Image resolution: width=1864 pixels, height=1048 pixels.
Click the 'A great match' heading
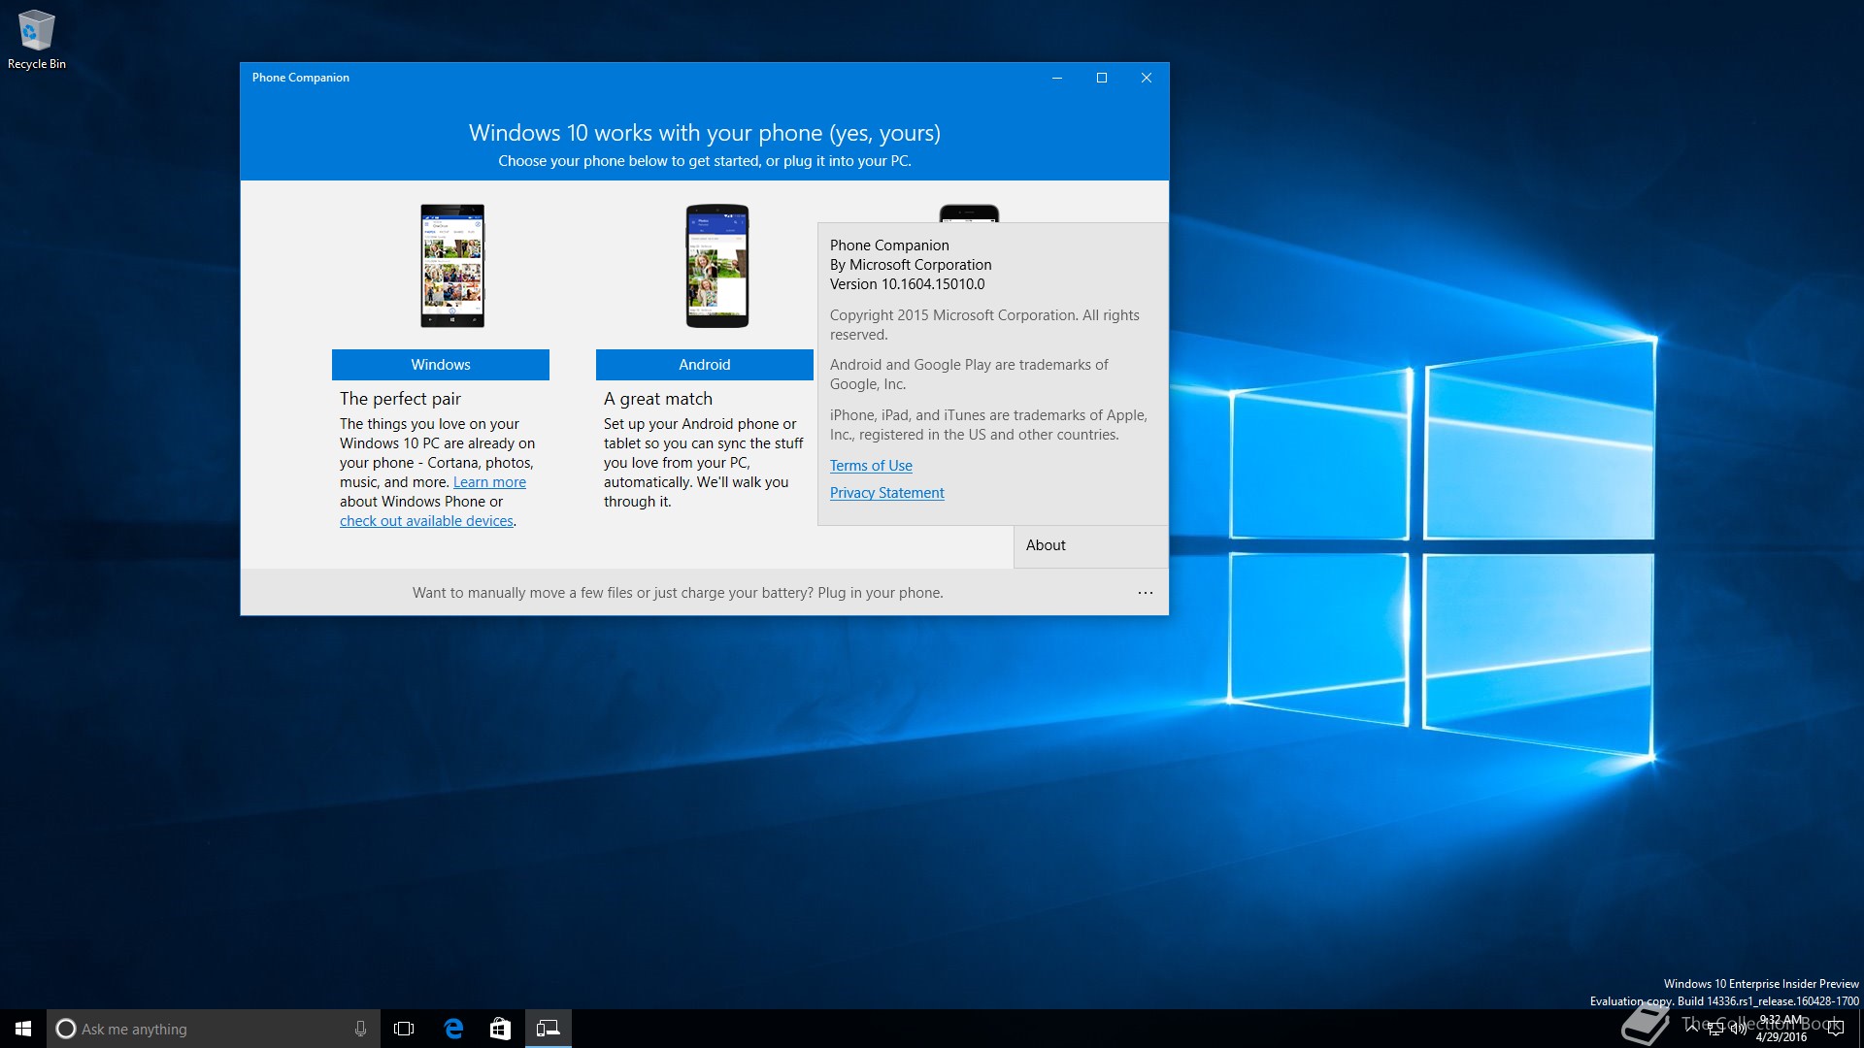point(658,399)
